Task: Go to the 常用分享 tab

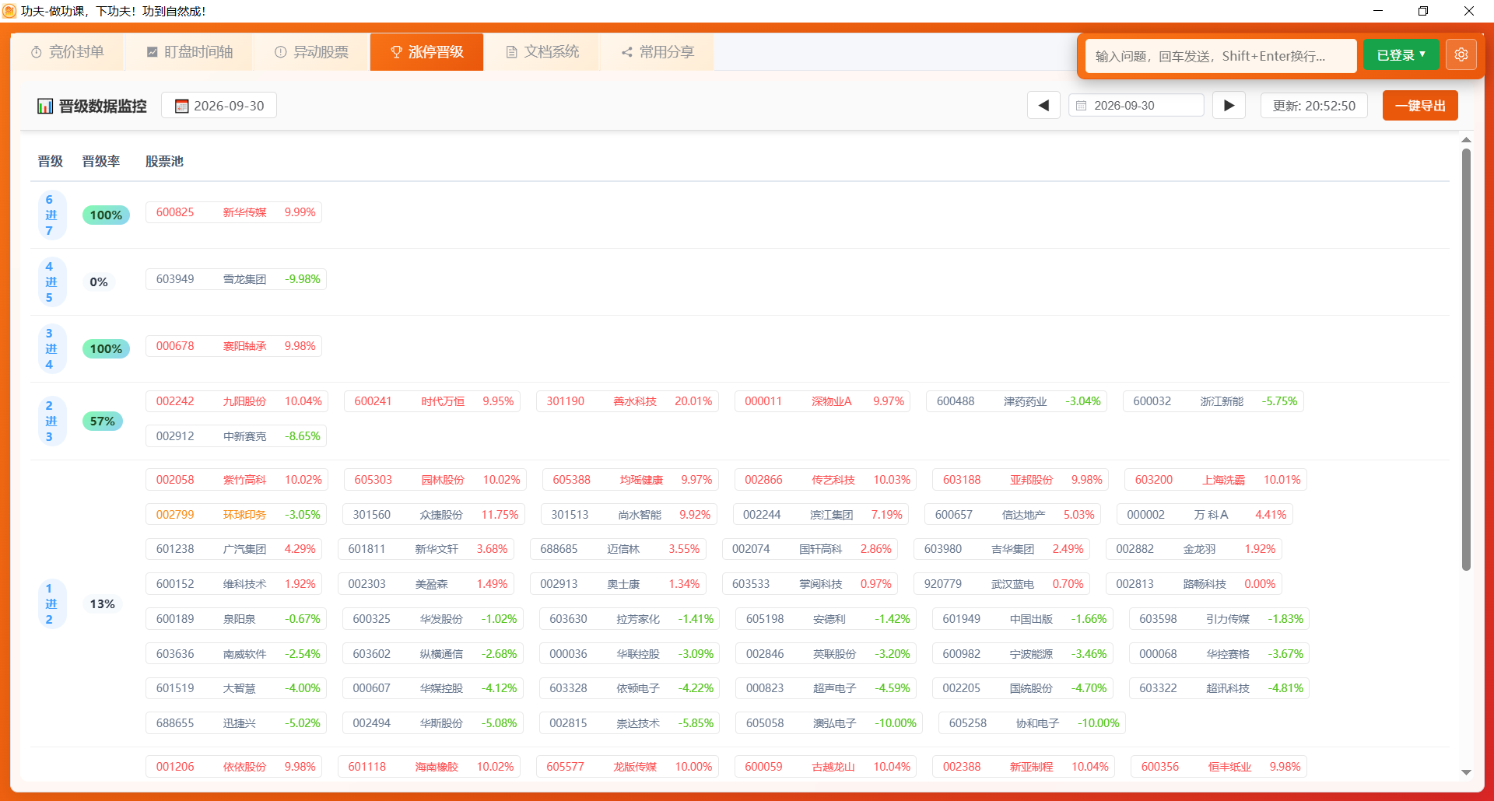Action: (x=658, y=52)
